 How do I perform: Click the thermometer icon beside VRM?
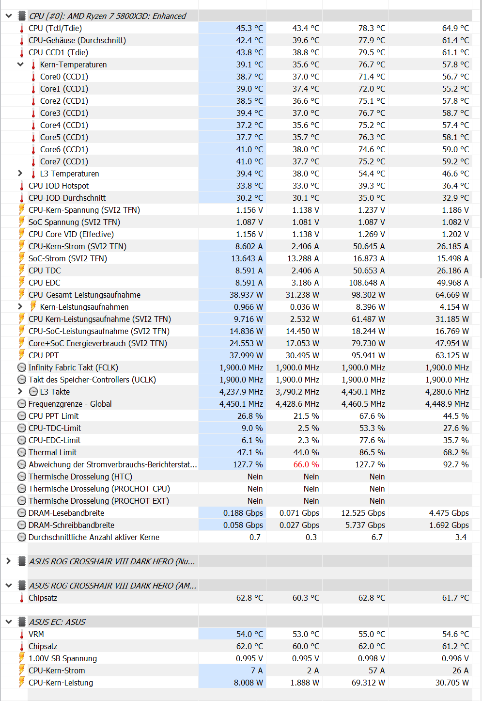pyautogui.click(x=22, y=634)
